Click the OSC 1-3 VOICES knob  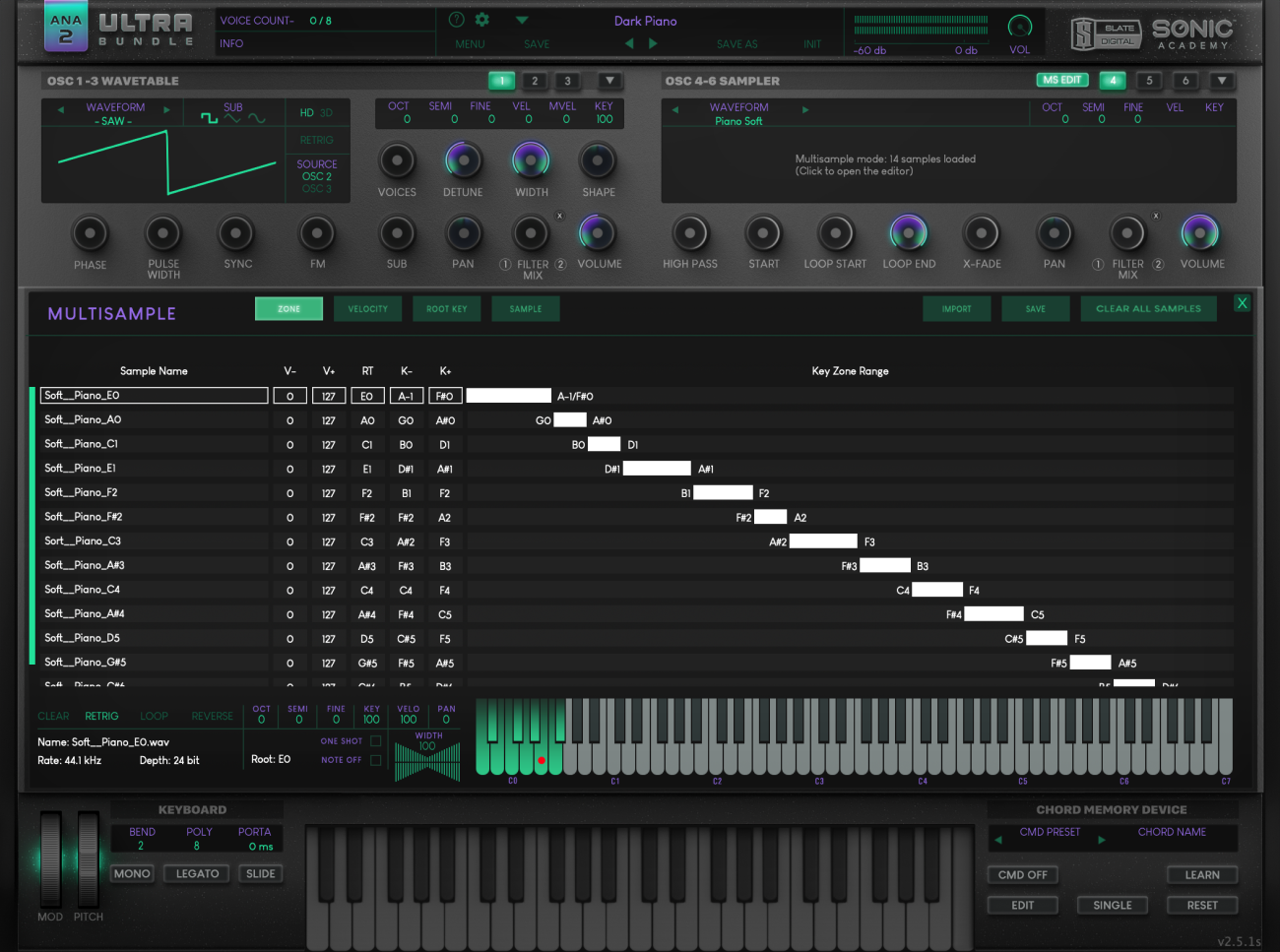pos(397,159)
